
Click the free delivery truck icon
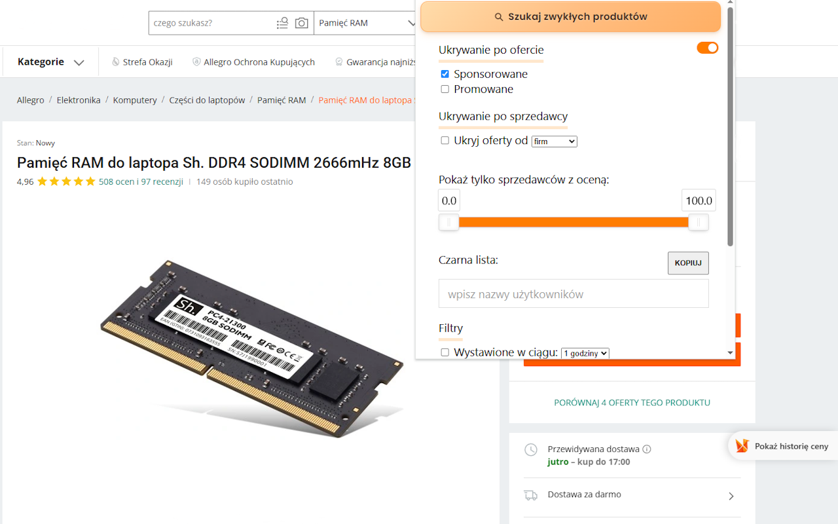(x=531, y=495)
